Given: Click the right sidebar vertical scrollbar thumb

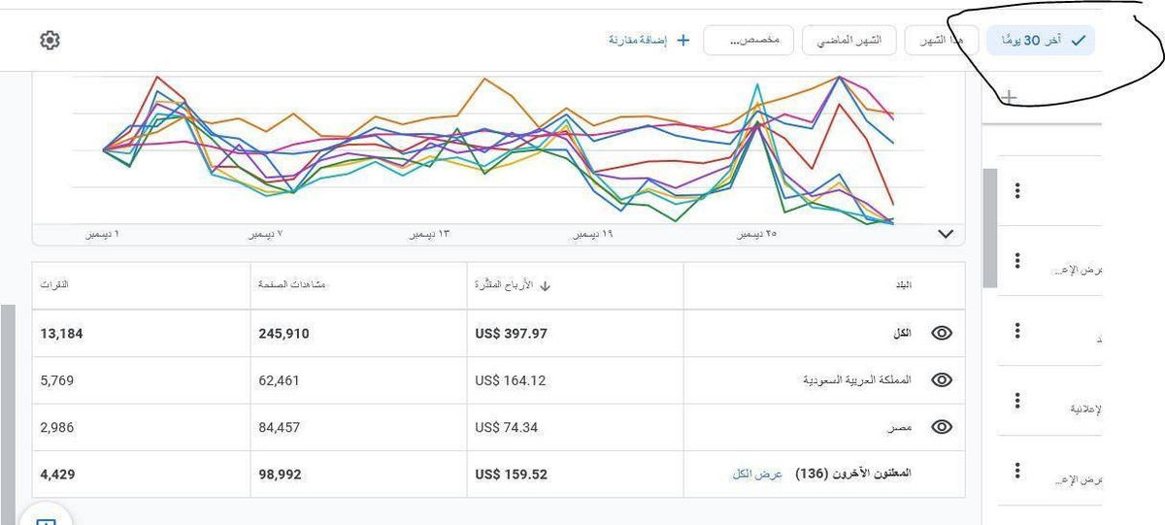Looking at the screenshot, I should pos(989,228).
